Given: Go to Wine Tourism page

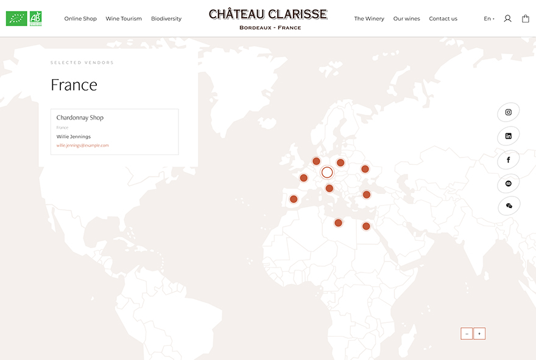Looking at the screenshot, I should (124, 19).
